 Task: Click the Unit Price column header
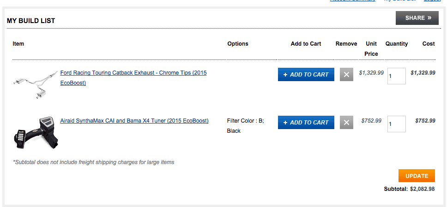pyautogui.click(x=371, y=49)
